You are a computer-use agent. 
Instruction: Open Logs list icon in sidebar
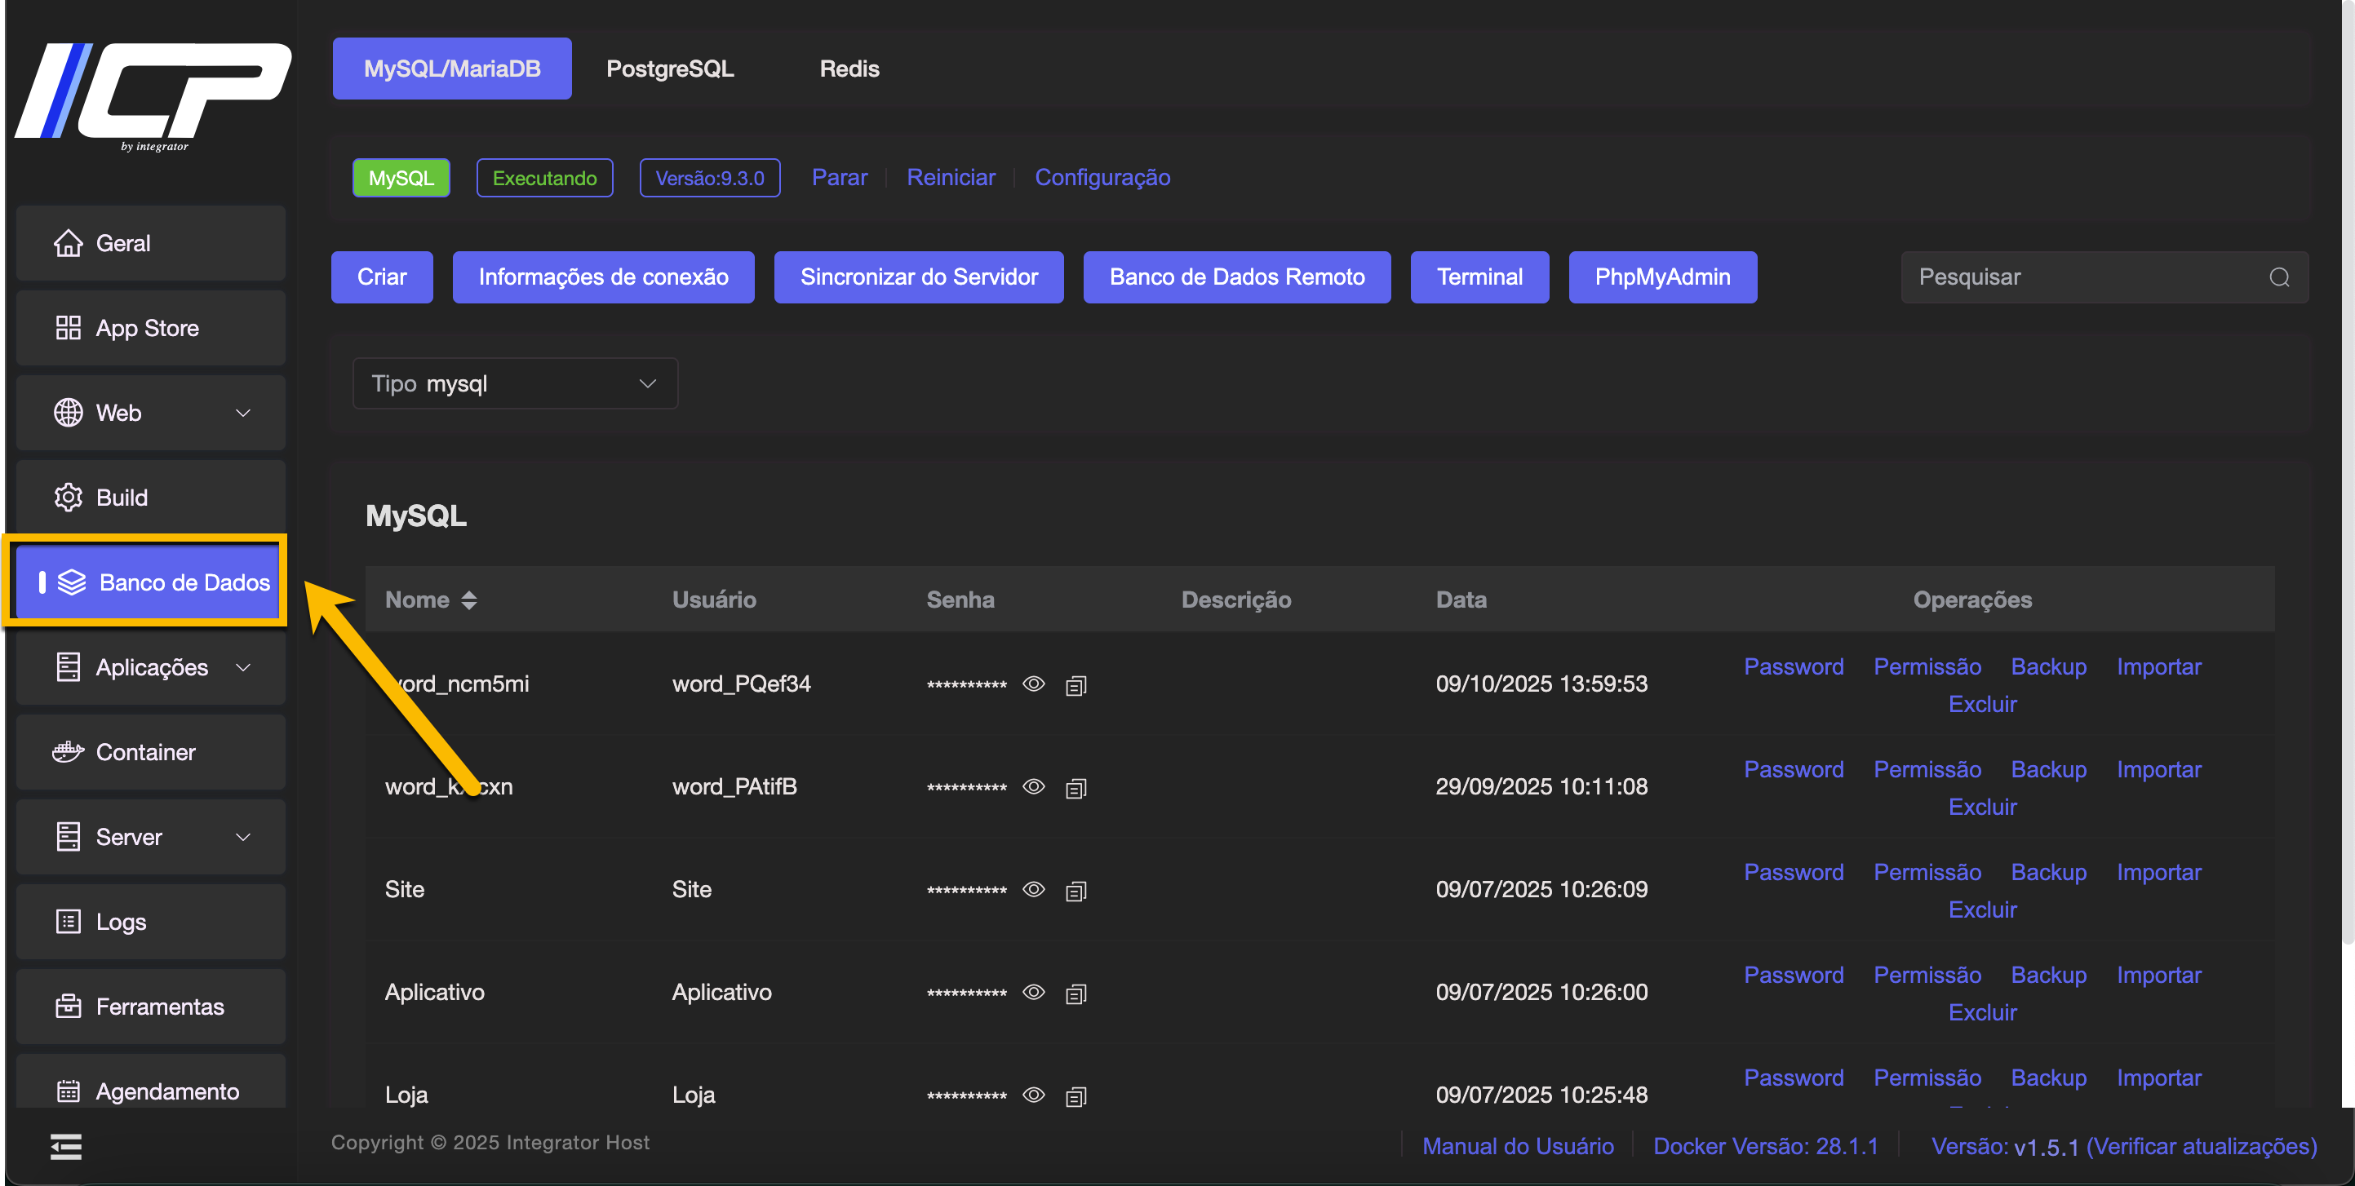click(68, 921)
